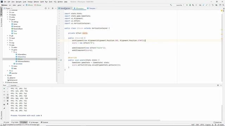This screenshot has width=225, height=126.
Task: Expand the core folder in project tree
Action: coord(8,13)
